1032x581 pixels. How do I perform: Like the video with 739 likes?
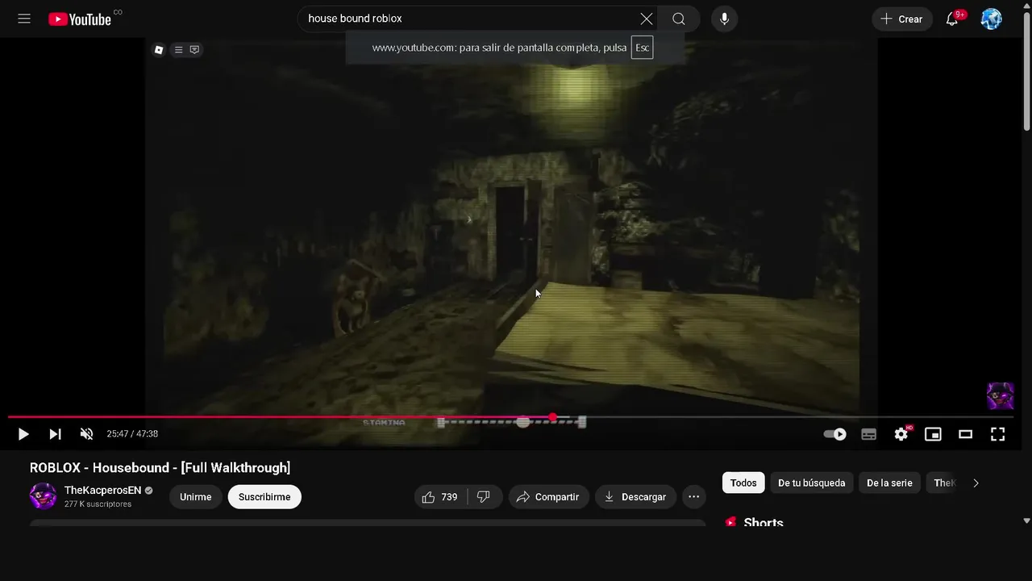click(x=440, y=497)
